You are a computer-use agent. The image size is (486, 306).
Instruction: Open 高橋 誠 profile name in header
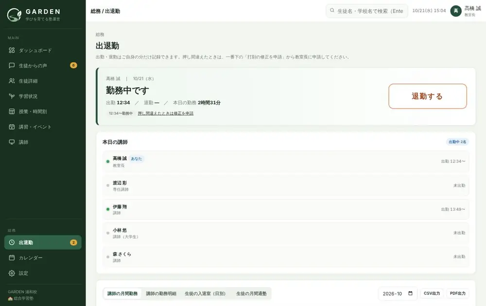click(472, 8)
